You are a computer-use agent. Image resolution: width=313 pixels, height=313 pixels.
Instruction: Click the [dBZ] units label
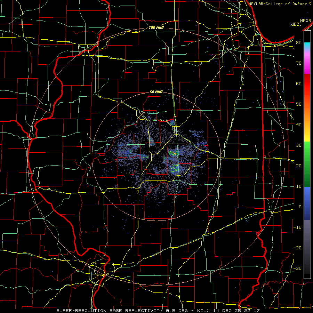click(295, 24)
